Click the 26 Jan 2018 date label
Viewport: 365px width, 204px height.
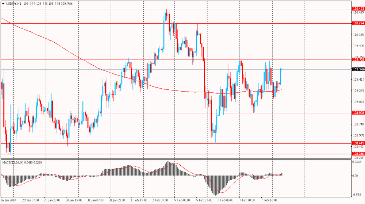(8, 200)
